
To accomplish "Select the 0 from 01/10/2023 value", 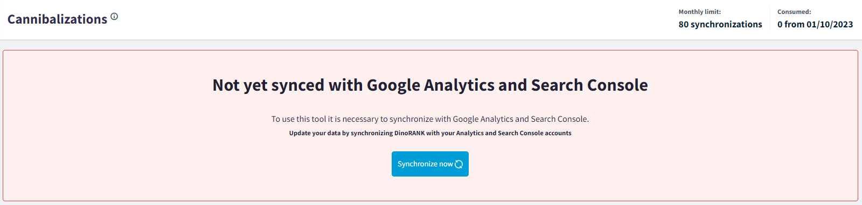I will [815, 24].
